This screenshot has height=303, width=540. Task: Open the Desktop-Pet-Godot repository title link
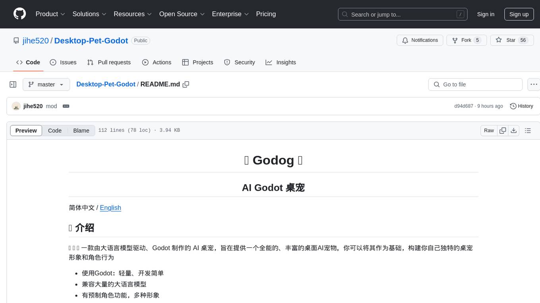point(91,40)
